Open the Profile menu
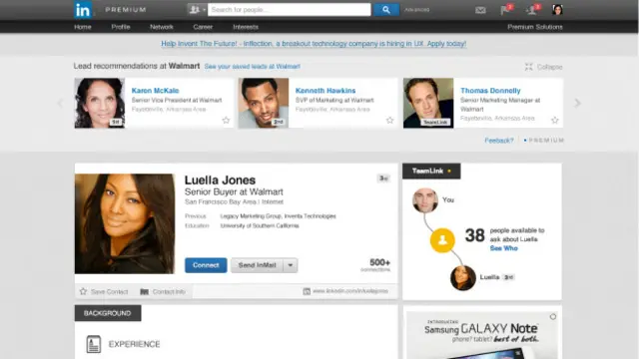This screenshot has height=359, width=639. [121, 27]
